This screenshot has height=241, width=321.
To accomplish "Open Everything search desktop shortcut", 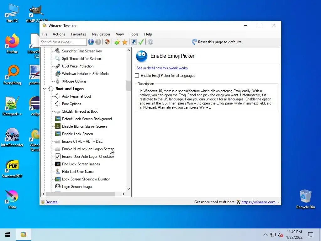I will coord(12,75).
